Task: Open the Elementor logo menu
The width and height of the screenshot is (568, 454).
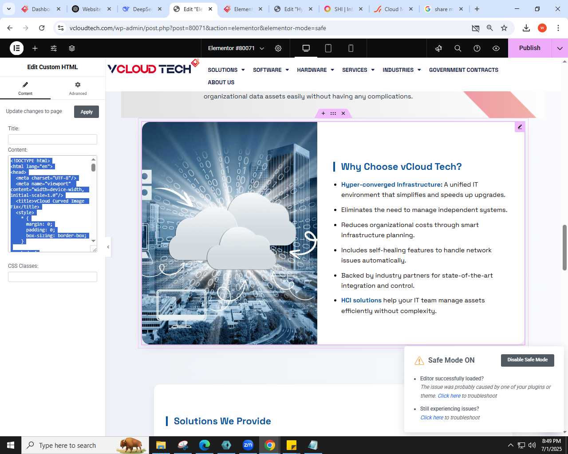Action: coord(16,48)
